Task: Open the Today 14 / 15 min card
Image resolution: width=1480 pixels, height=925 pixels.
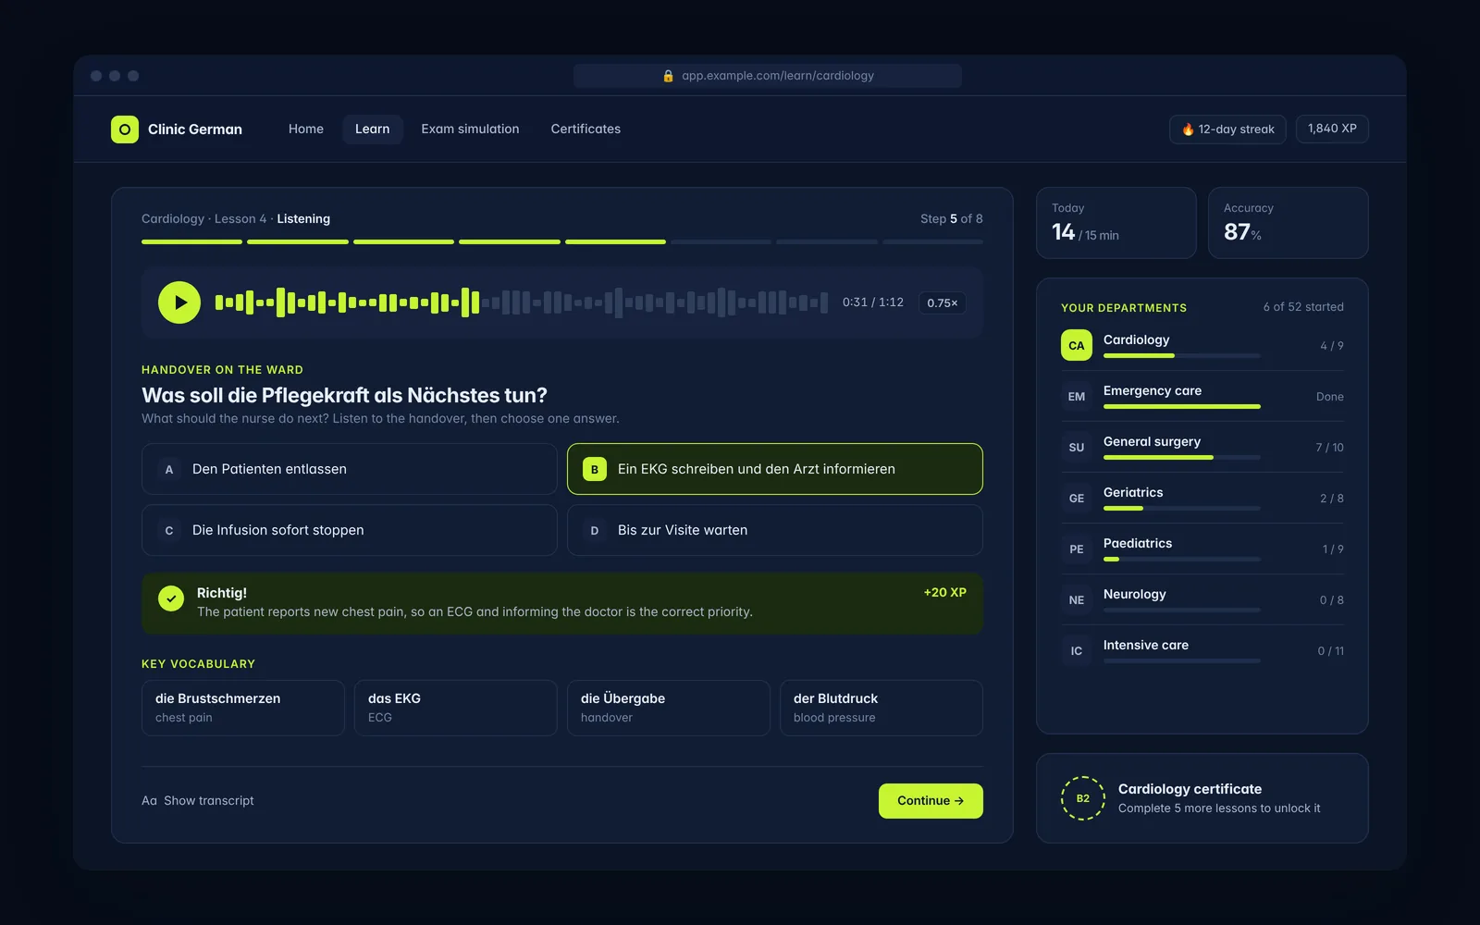Action: click(x=1116, y=223)
